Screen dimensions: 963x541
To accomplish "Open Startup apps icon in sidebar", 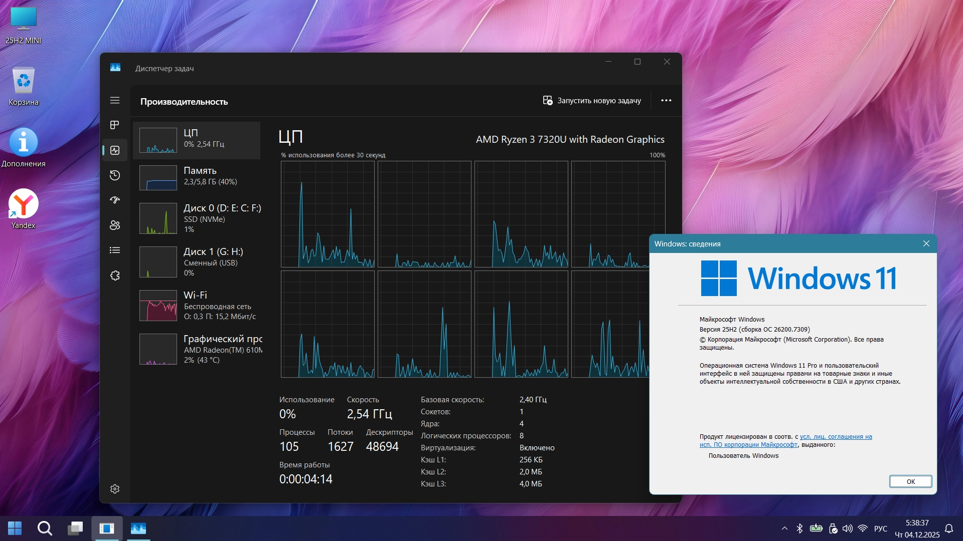I will 115,200.
